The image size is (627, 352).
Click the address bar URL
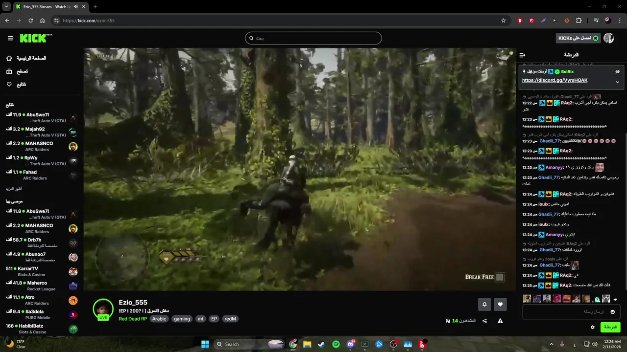click(x=89, y=21)
